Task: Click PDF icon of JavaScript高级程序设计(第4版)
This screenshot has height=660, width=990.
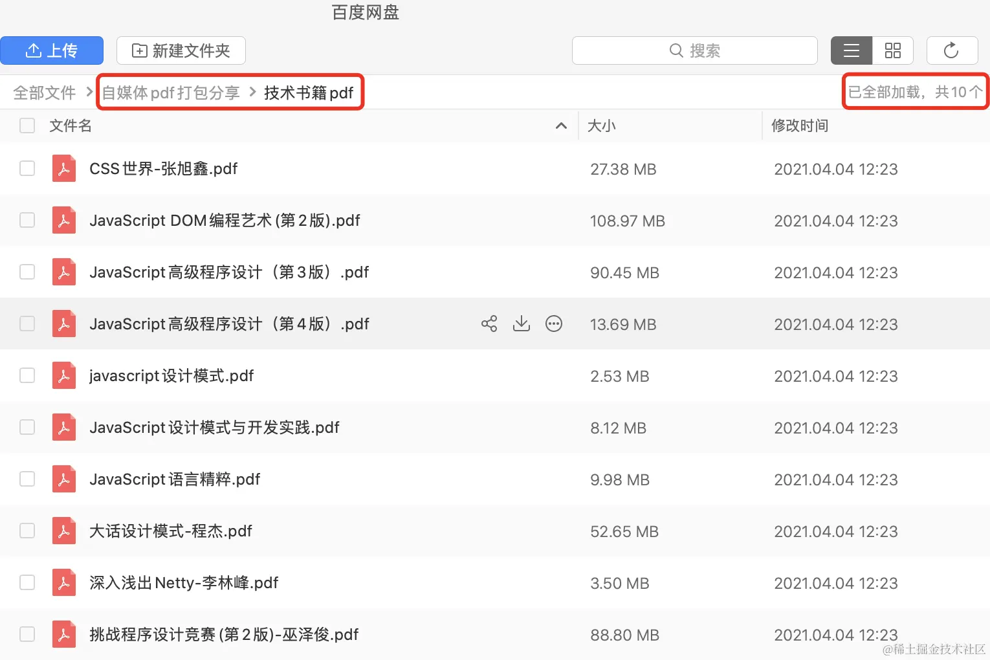Action: point(64,324)
